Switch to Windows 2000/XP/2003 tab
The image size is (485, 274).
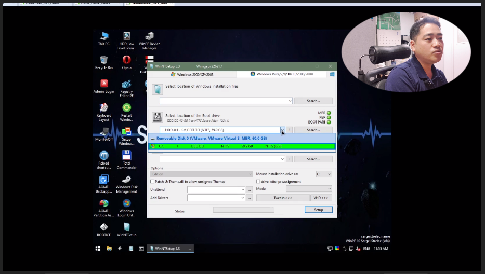coord(192,74)
